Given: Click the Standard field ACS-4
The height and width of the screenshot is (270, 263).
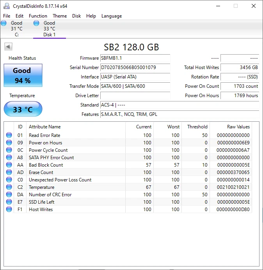Looking at the screenshot, I should (x=179, y=105).
